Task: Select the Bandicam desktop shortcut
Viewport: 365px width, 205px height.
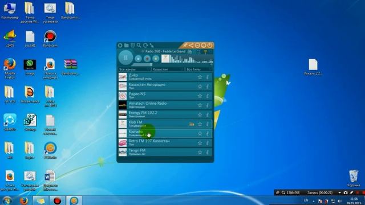Action: point(50,38)
